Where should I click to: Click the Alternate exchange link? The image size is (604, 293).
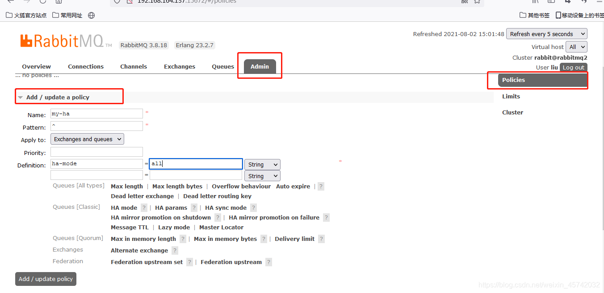pos(139,251)
